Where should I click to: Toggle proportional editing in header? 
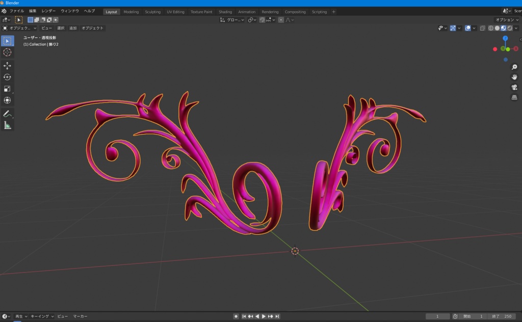(x=281, y=20)
